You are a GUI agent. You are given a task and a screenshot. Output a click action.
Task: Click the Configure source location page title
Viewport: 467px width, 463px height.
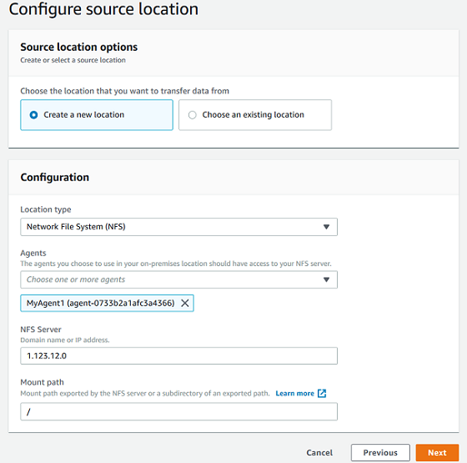103,9
